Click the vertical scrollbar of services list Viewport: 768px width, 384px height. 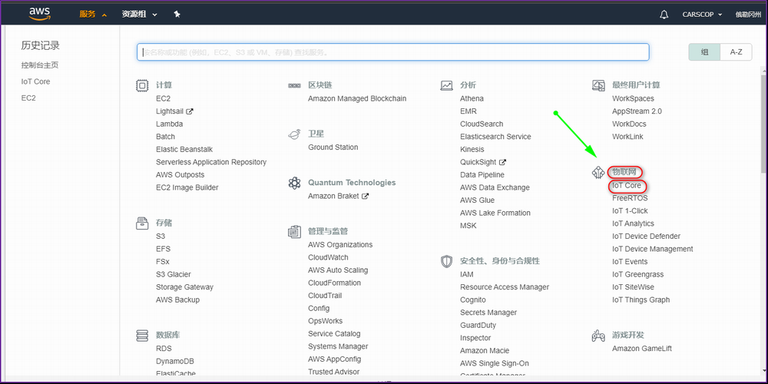click(764, 122)
